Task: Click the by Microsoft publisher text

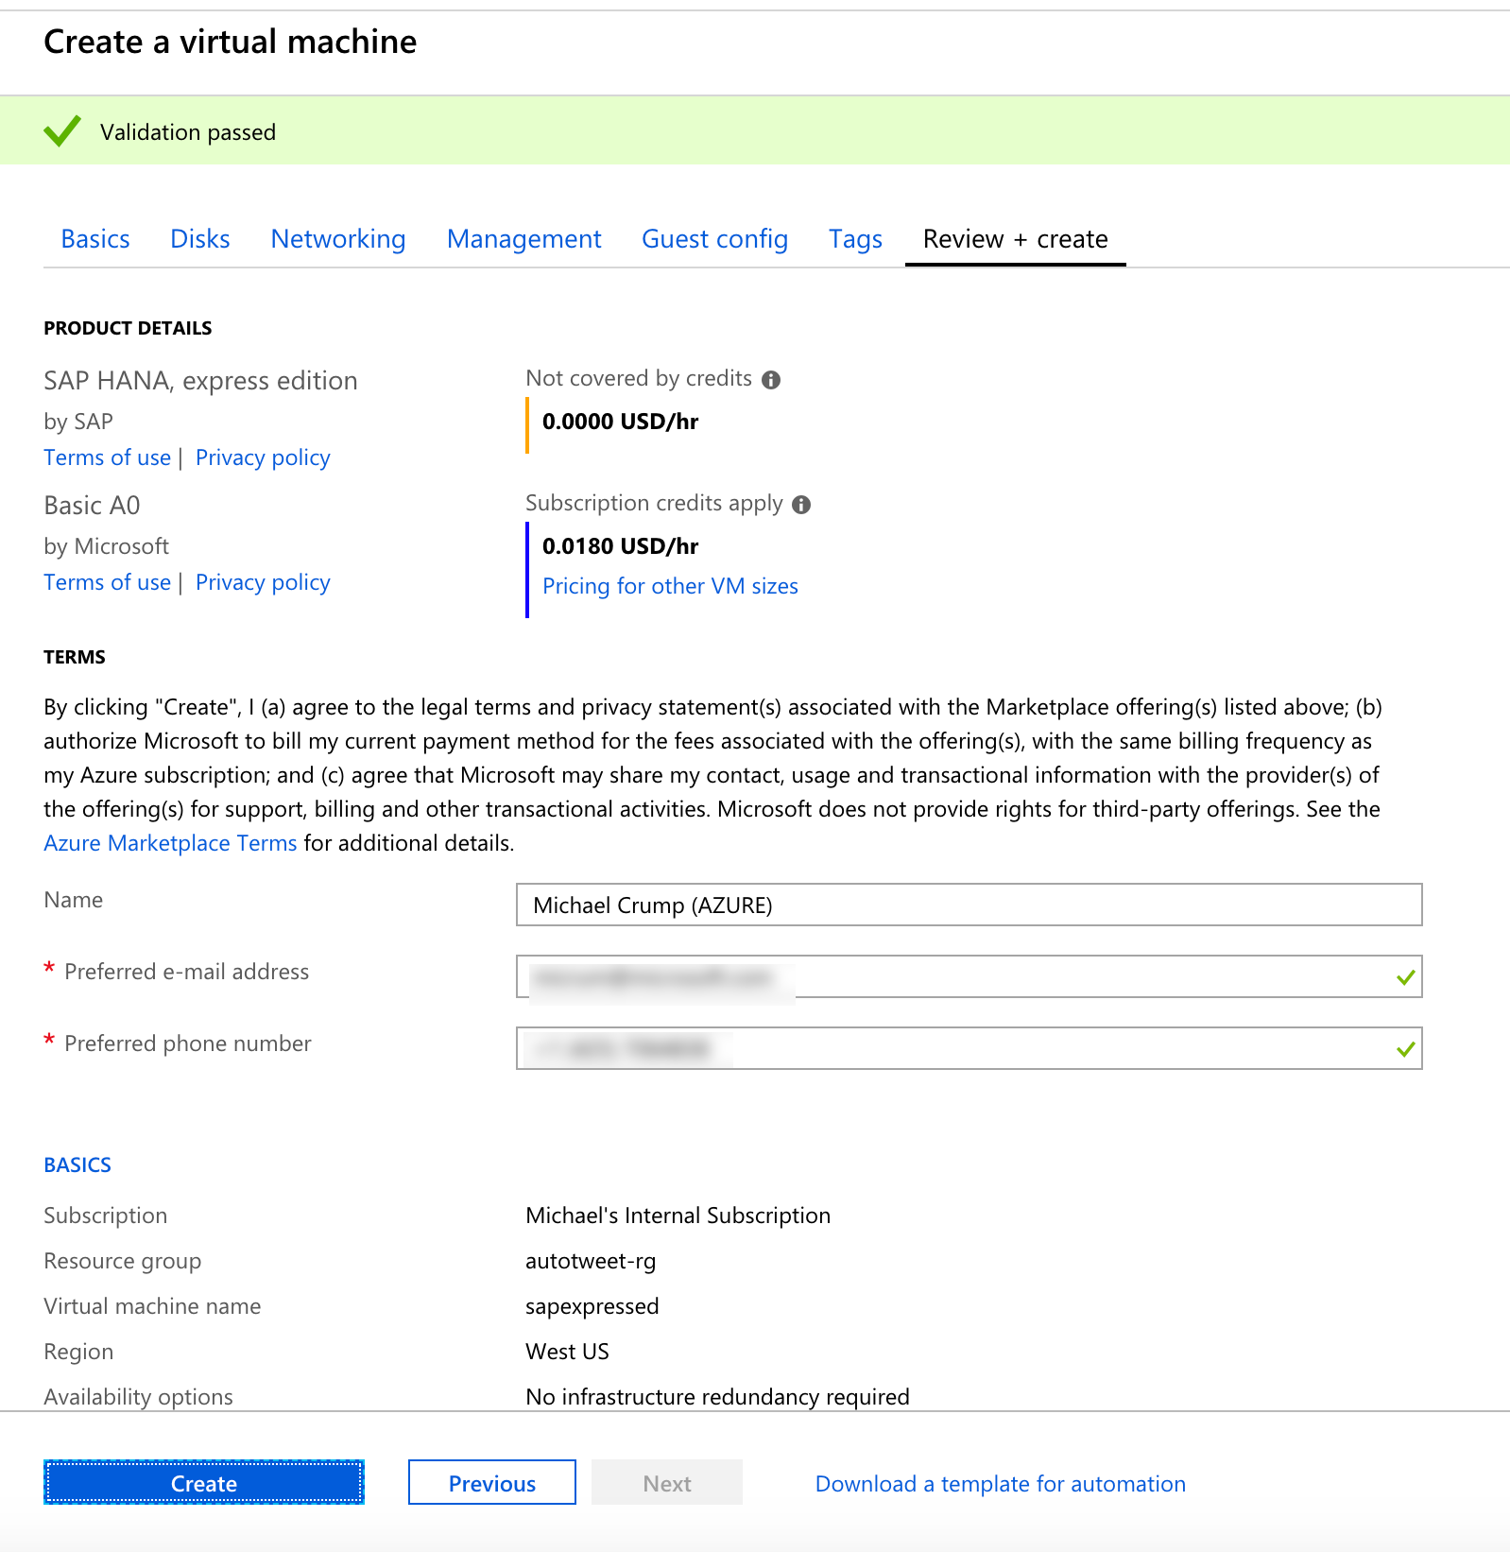Action: (x=107, y=546)
